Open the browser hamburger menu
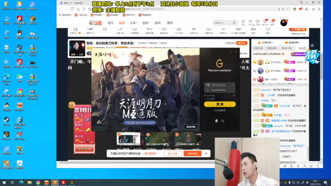 click(319, 9)
